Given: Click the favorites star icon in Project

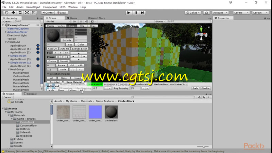Looking at the screenshot, I should (208, 97).
